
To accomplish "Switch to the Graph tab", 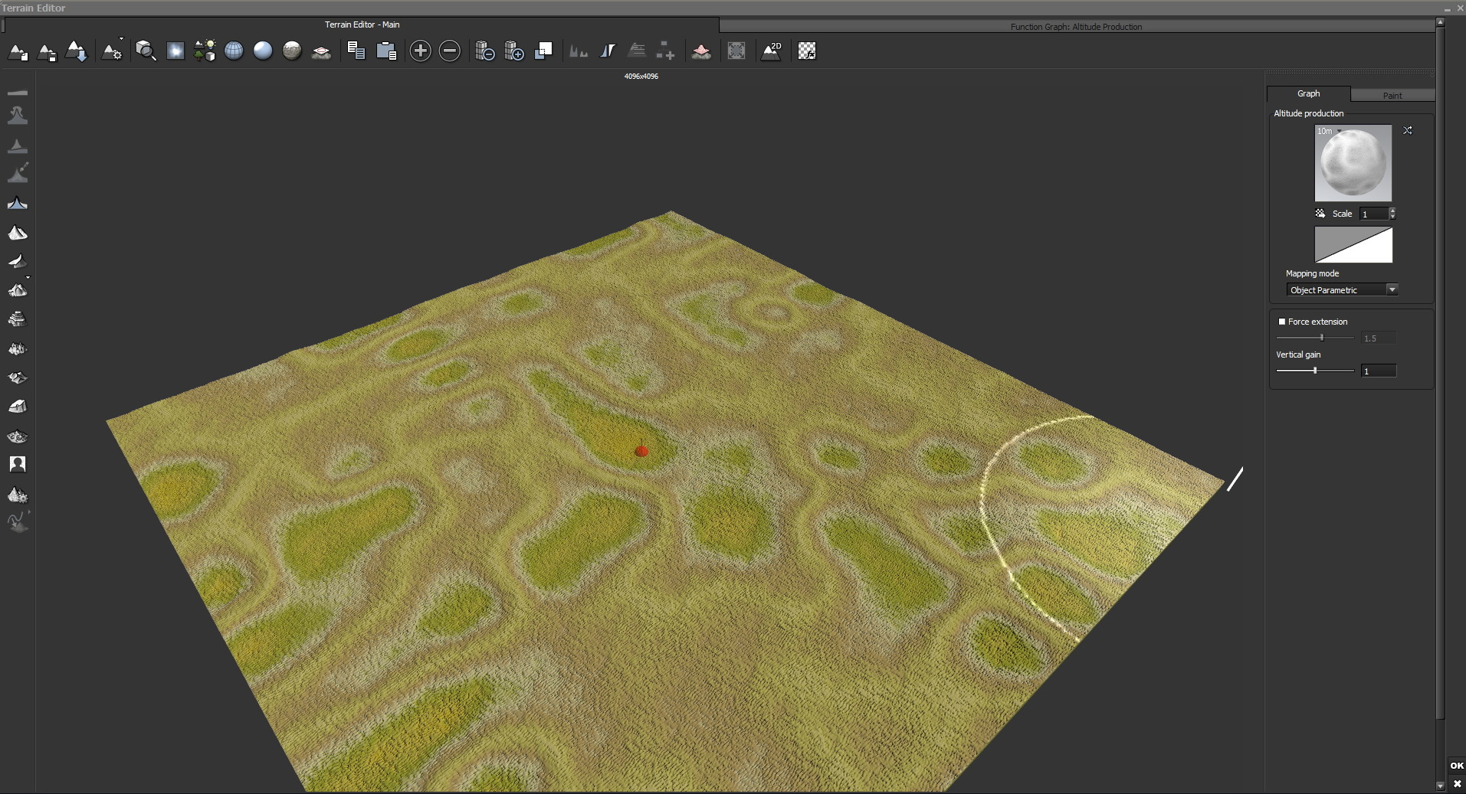I will click(1309, 93).
